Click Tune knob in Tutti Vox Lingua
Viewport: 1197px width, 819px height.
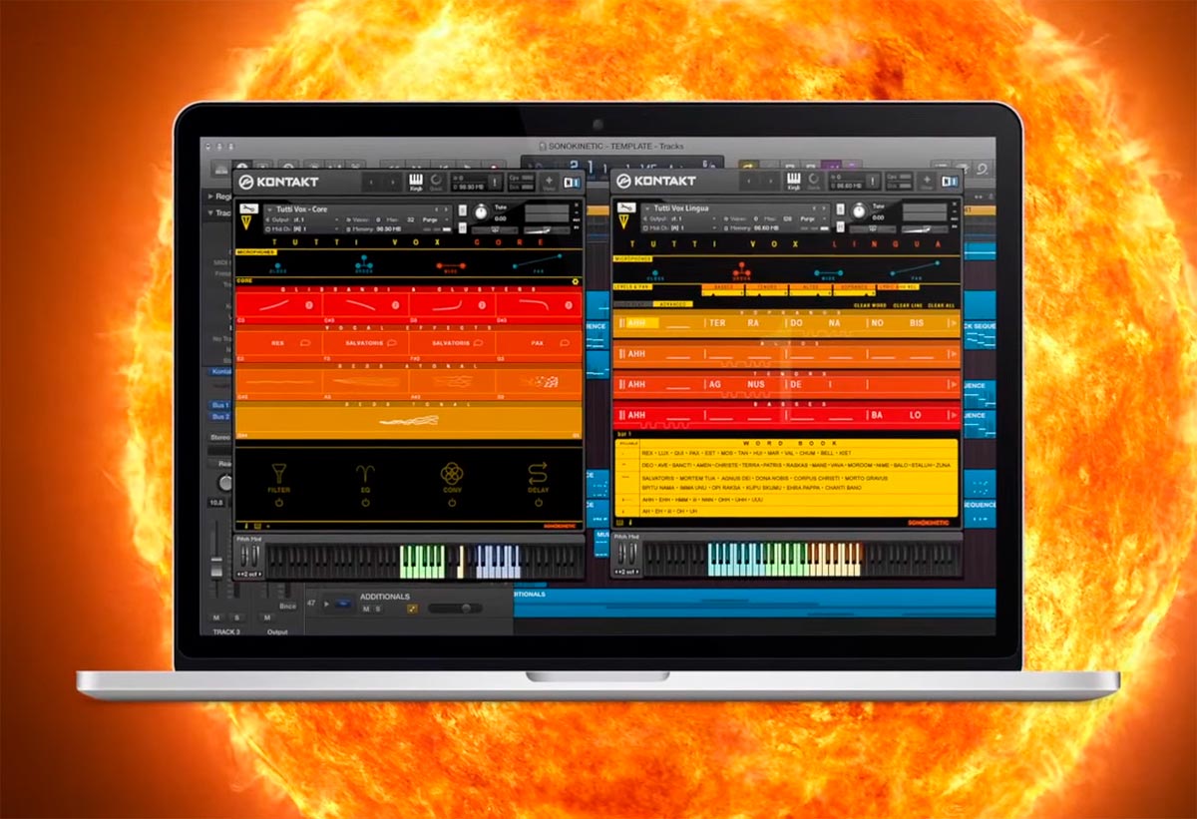pyautogui.click(x=860, y=212)
